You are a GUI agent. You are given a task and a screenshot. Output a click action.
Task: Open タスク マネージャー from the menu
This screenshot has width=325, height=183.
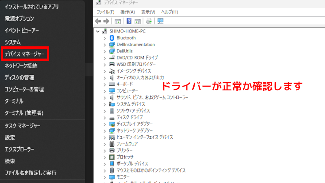(x=22, y=126)
